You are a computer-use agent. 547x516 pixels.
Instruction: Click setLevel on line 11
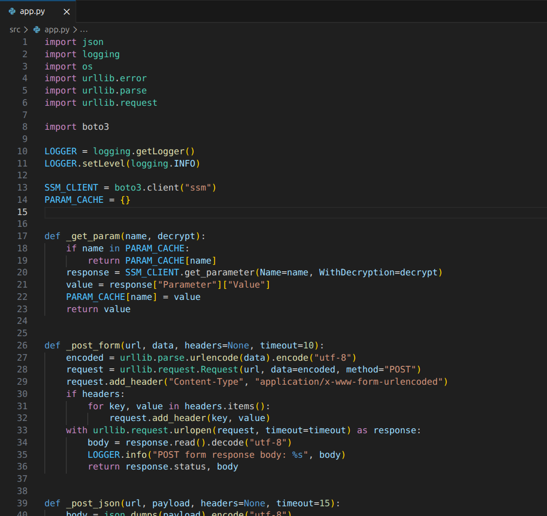(x=104, y=163)
